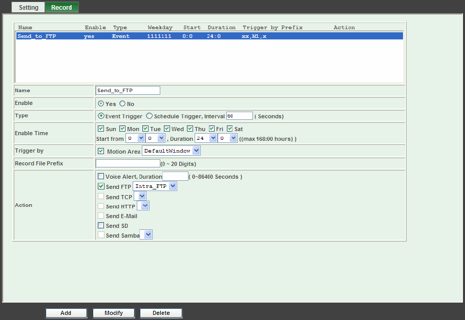Choose Schedule Trigger type
Screen dimensions: 465x320
[x=149, y=116]
